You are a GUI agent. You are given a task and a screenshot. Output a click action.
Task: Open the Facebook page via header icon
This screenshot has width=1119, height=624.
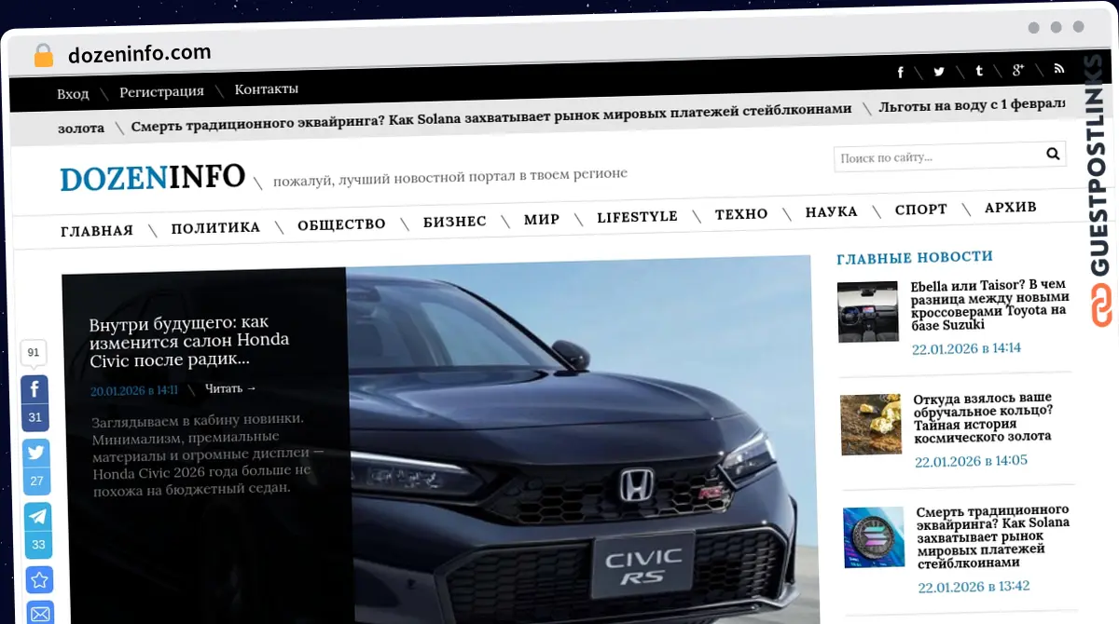pyautogui.click(x=900, y=71)
